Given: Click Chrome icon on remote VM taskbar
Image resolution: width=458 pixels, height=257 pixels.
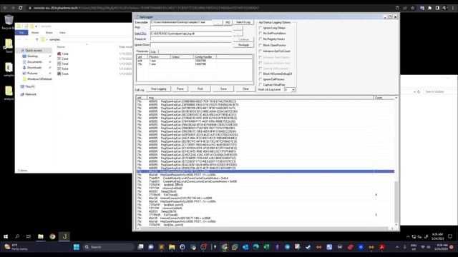Looking at the screenshot, I should point(52,236).
